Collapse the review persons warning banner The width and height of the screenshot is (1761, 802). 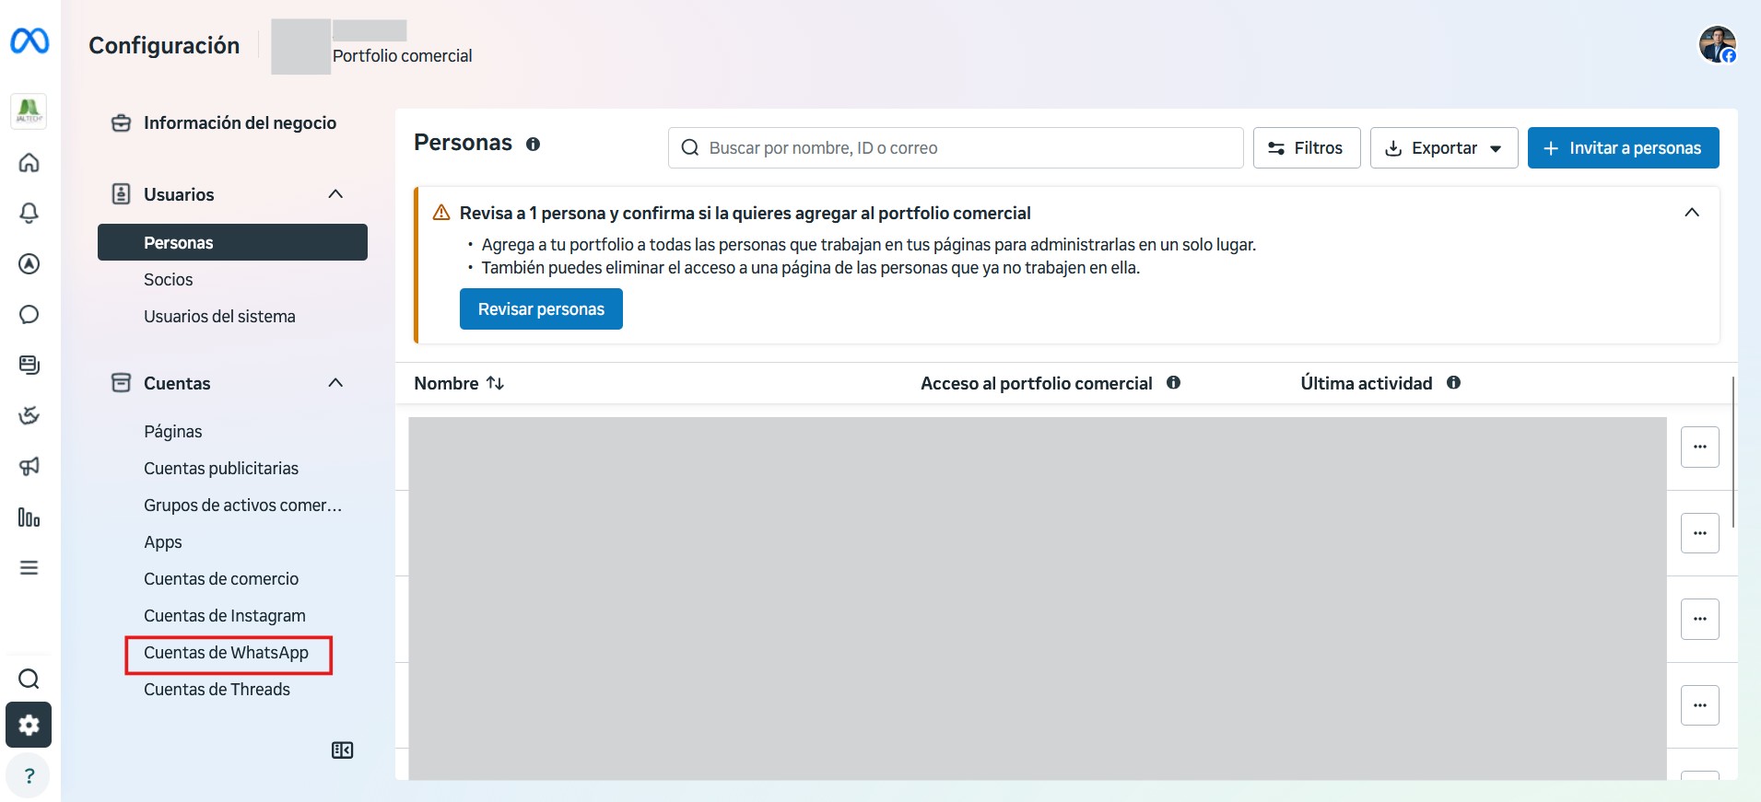point(1691,213)
